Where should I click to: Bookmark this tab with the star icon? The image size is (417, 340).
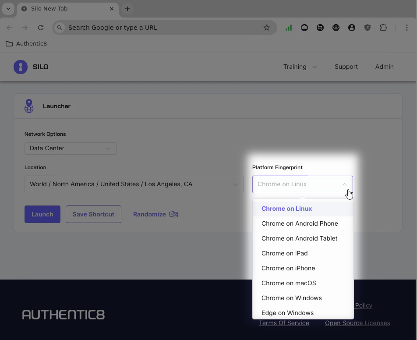pos(266,28)
